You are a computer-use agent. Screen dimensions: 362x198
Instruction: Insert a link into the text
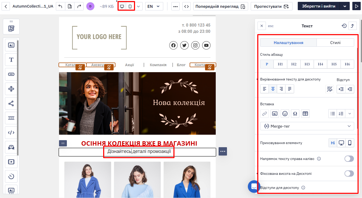click(265, 114)
